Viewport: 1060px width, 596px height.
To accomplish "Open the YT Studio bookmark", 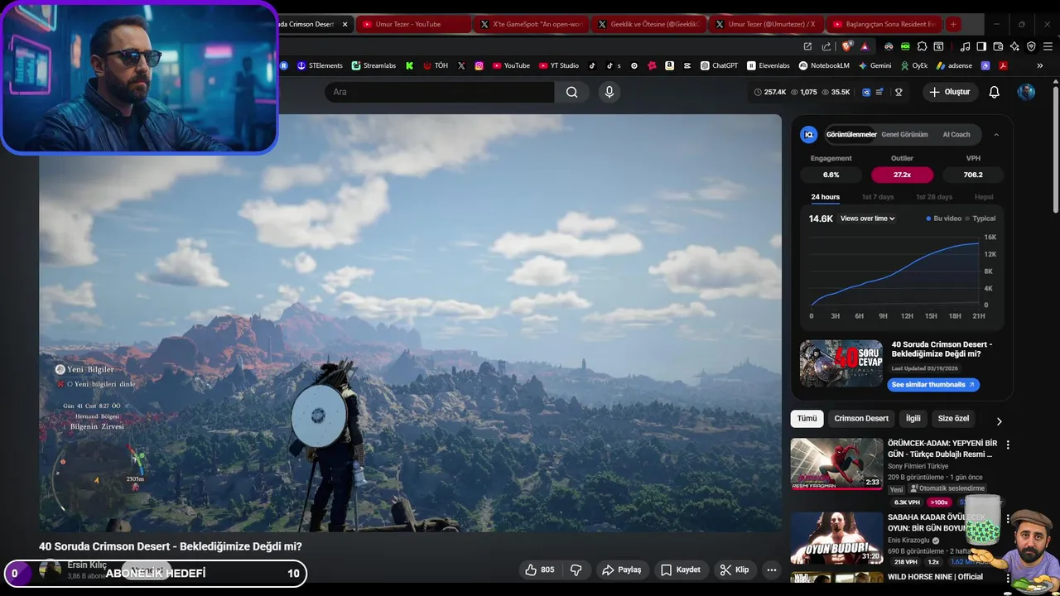I will [559, 65].
